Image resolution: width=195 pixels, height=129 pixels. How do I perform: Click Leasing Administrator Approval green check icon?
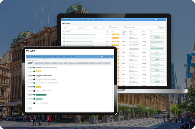34,83
